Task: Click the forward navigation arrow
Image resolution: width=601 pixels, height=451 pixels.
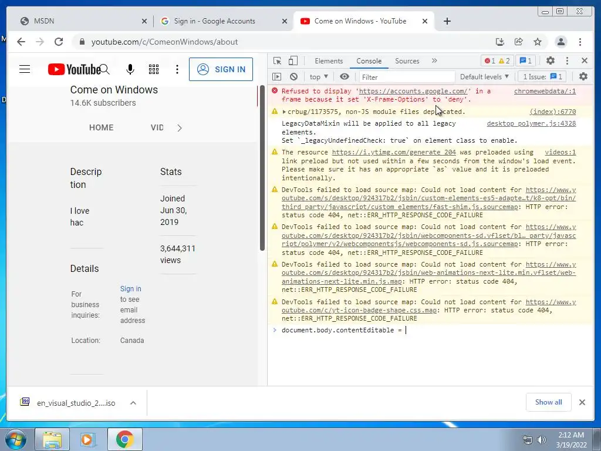Action: [40, 42]
